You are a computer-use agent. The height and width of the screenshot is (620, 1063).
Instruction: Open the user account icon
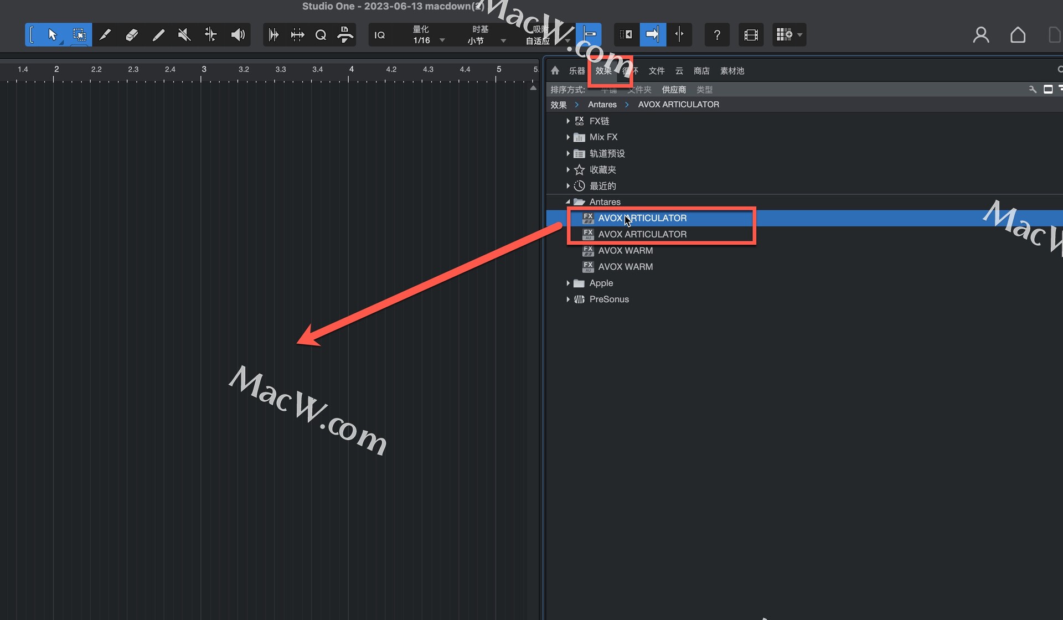[x=981, y=35]
